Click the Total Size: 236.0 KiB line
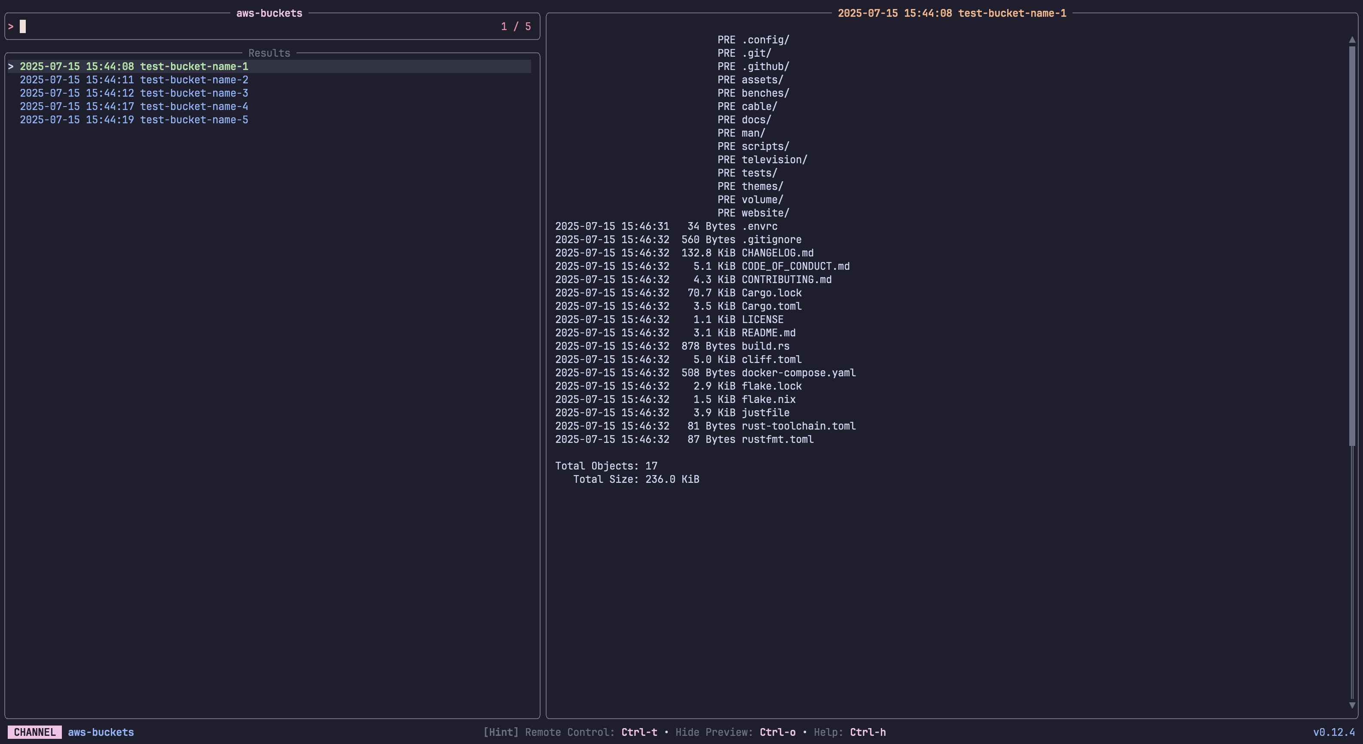This screenshot has width=1363, height=744. [636, 479]
